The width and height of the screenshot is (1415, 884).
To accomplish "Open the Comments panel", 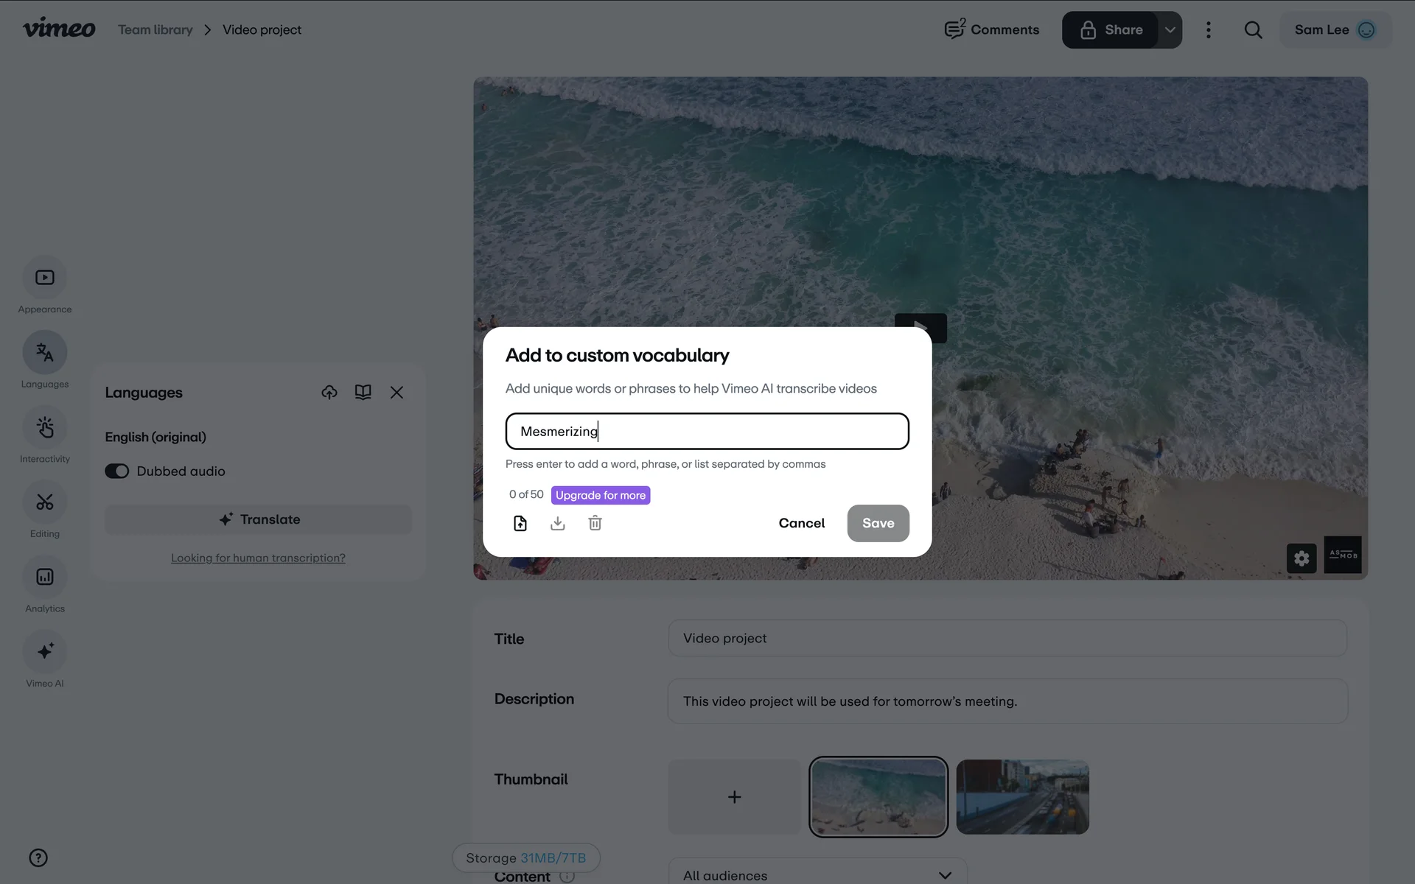I will click(992, 30).
